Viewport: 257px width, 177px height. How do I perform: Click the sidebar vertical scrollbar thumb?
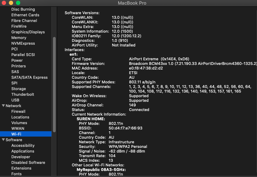[x=54, y=84]
